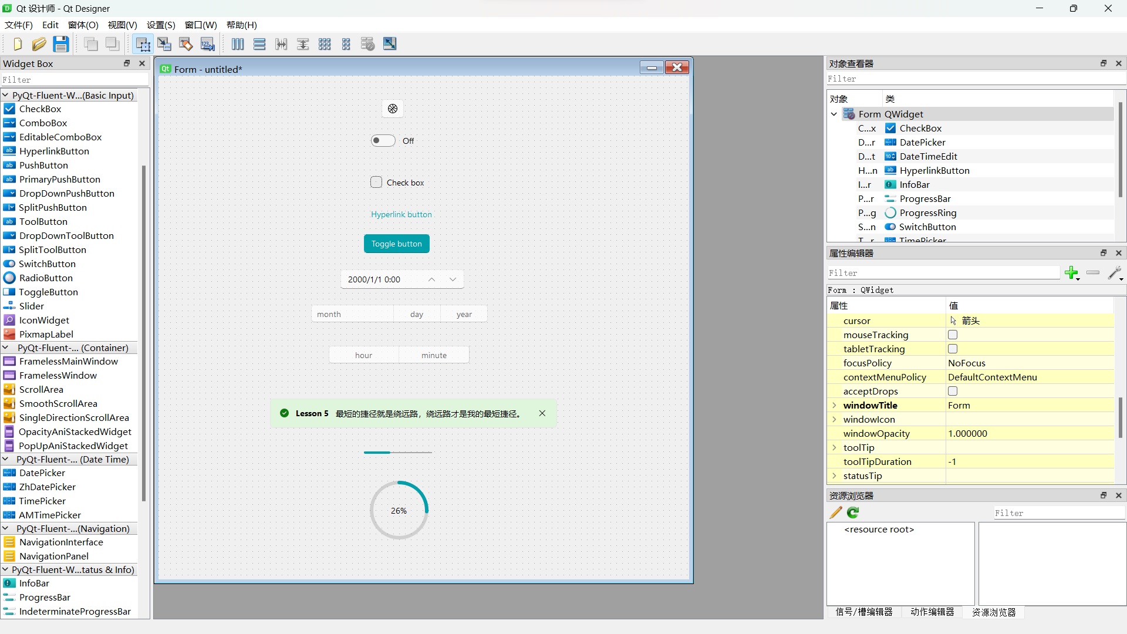Screen dimensions: 1127x634
Task: Select the Edit Widgets mode tool
Action: pyautogui.click(x=143, y=44)
